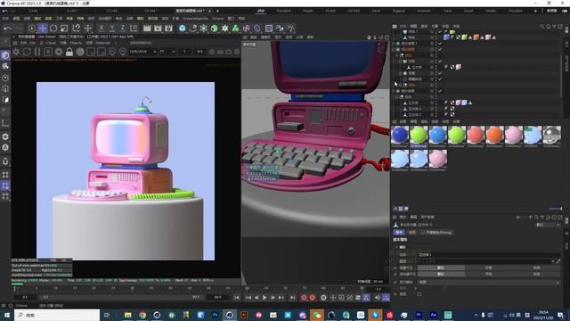Image resolution: width=570 pixels, height=321 pixels.
Task: Open the Live Viewer Materials menu
Action: pyautogui.click(x=98, y=43)
